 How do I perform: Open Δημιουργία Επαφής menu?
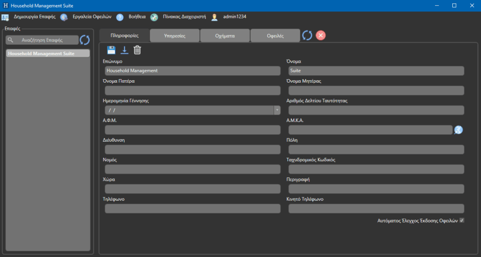click(34, 17)
